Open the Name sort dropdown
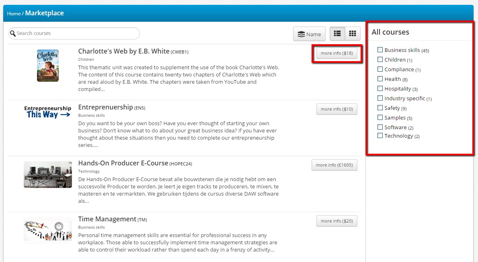The height and width of the screenshot is (262, 478). 309,34
